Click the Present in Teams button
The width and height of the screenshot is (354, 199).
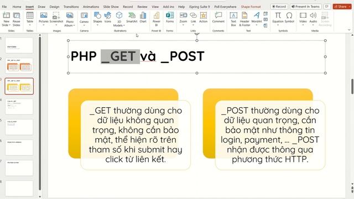(x=305, y=7)
